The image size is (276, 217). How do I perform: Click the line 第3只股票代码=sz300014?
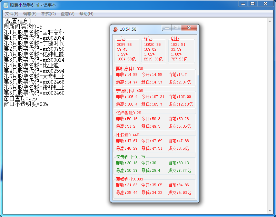34,60
